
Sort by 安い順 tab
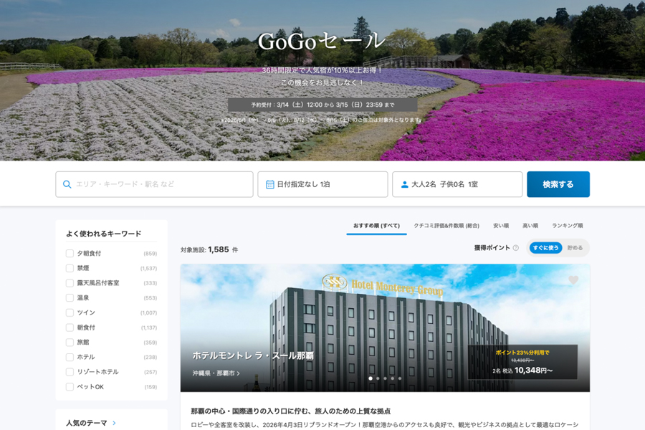point(501,226)
